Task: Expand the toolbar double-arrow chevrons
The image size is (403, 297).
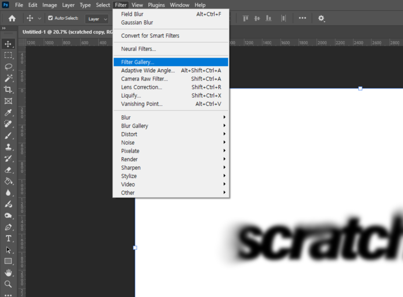Action: coord(4,28)
